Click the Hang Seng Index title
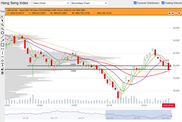This screenshot has width=182, height=122. click(x=14, y=3)
